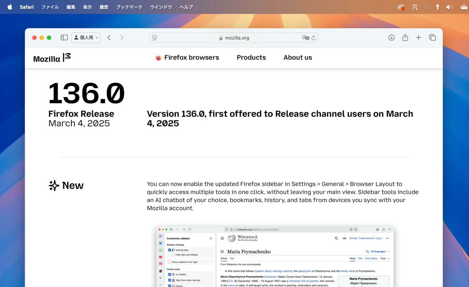Reload the current page
Screen dimensions: 469x287
pos(314,38)
